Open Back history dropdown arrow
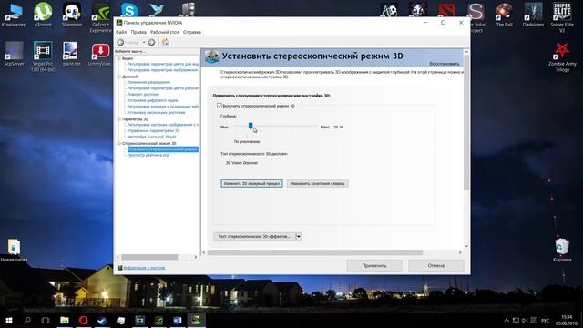The height and width of the screenshot is (328, 583). (144, 42)
